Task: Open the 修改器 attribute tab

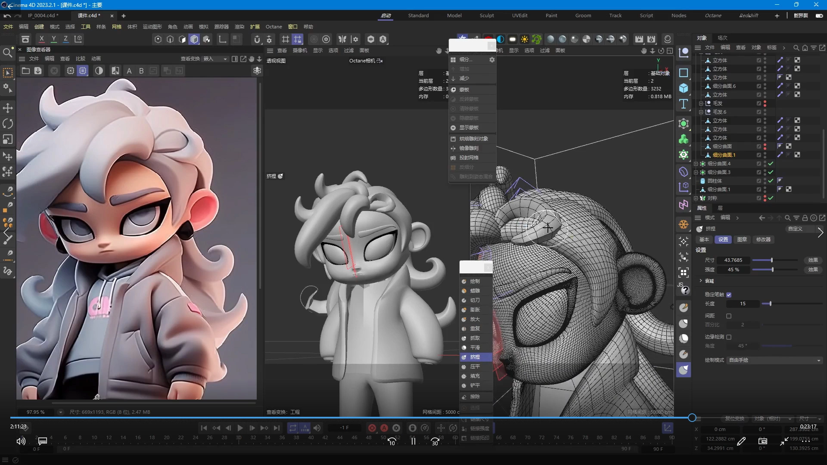Action: click(x=763, y=239)
